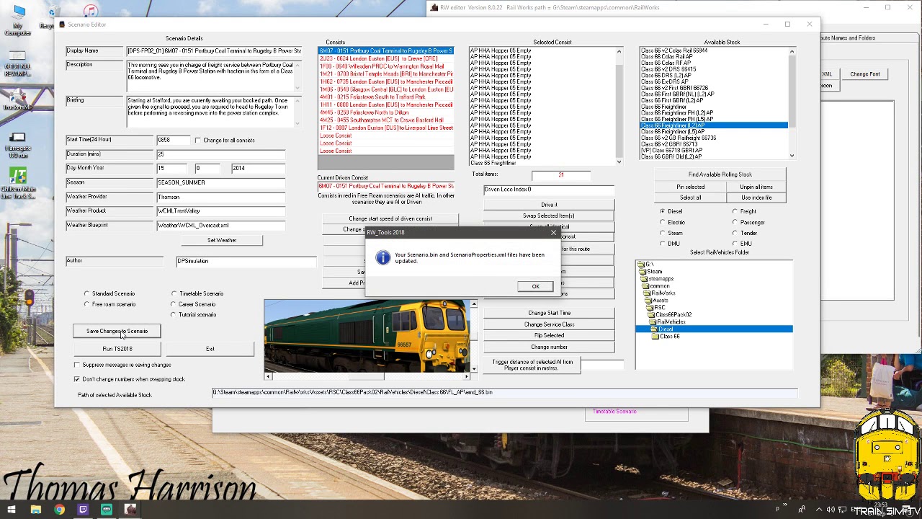This screenshot has height=519, width=922.
Task: Choose Free roam scenario radio option
Action: (87, 304)
